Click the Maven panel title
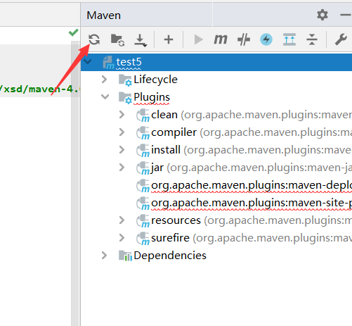This screenshot has width=352, height=326. pos(103,15)
